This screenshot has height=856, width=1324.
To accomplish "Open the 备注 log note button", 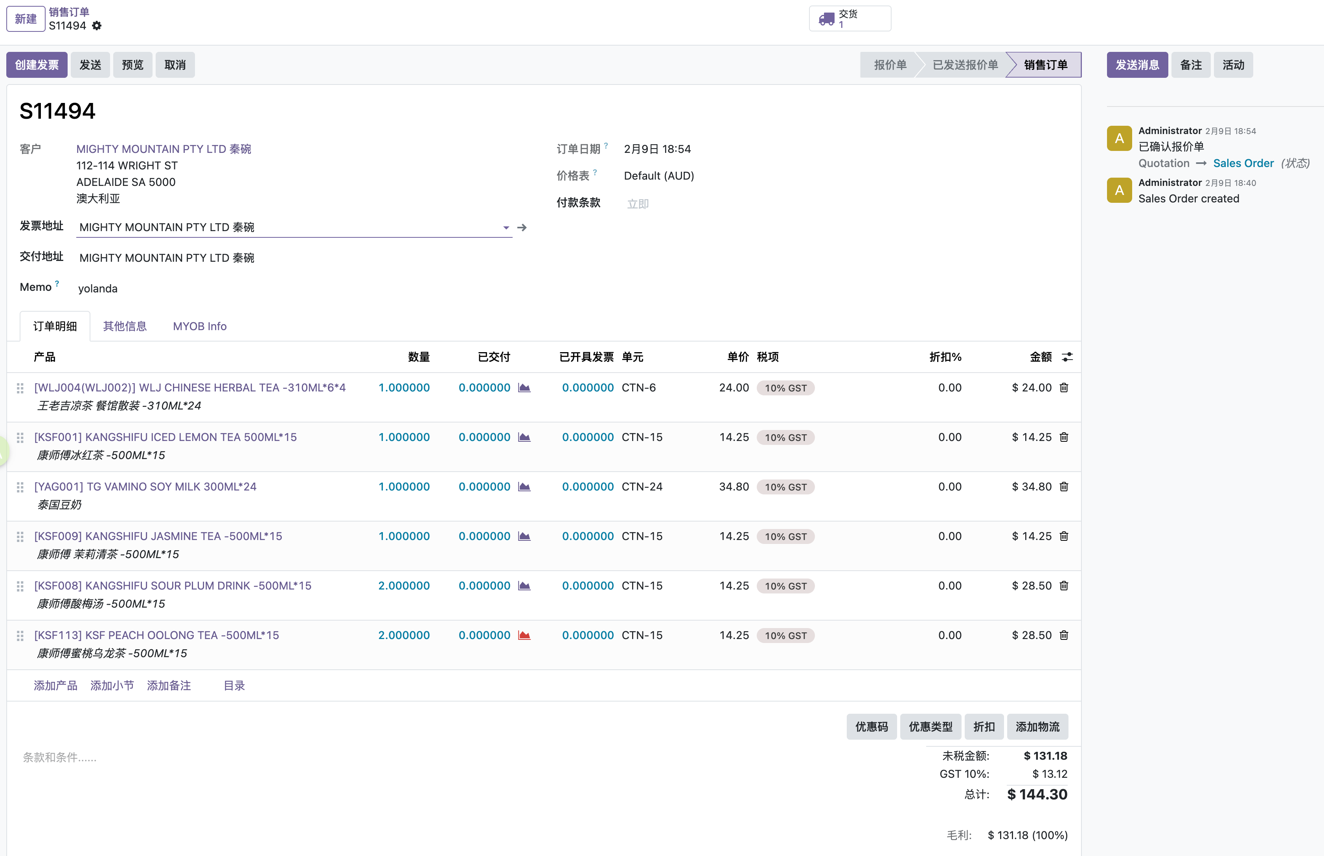I will 1191,65.
